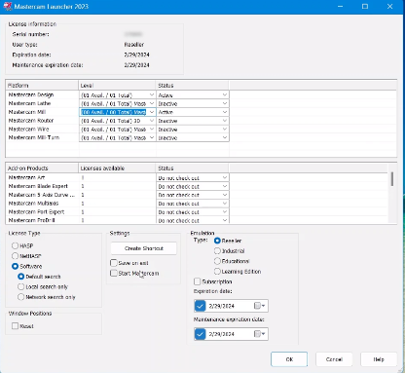Open Mastercam 5 Axis Curve checkout dropdown
The image size is (405, 374).
(x=193, y=195)
